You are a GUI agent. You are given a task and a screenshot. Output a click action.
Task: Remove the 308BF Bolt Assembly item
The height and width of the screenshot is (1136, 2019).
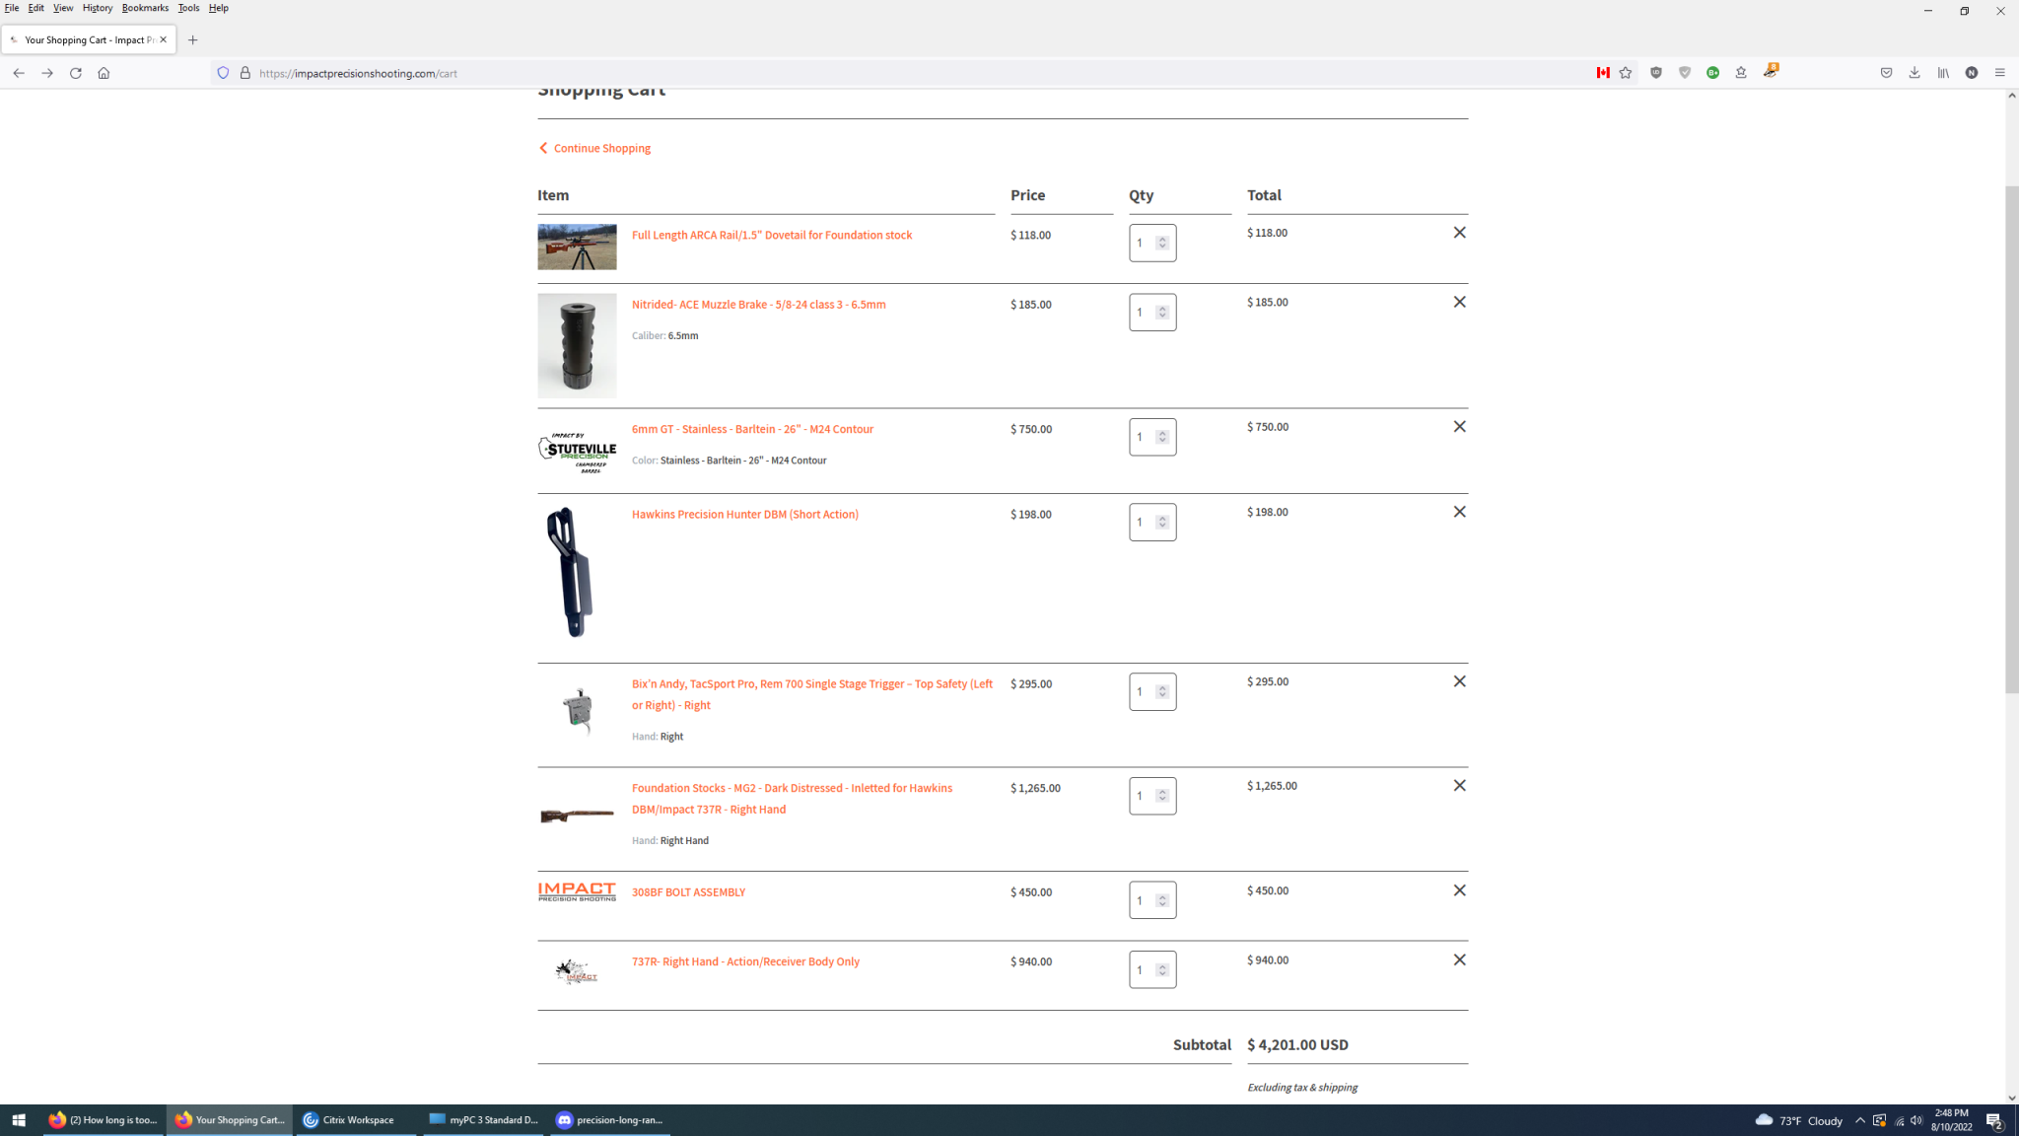[1460, 890]
